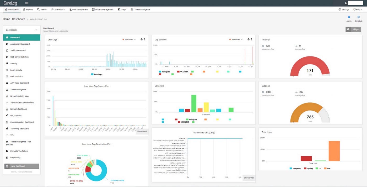Collapse the Dashboards sidebar panel chevron
This screenshot has width=367, height=187.
(x=36, y=30)
